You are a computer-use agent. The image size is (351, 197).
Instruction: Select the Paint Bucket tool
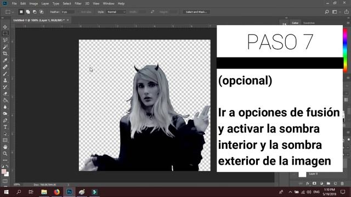click(5, 100)
